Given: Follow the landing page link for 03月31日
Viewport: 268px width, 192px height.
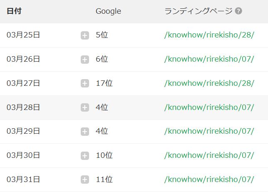Looking at the screenshot, I should pos(209,180).
